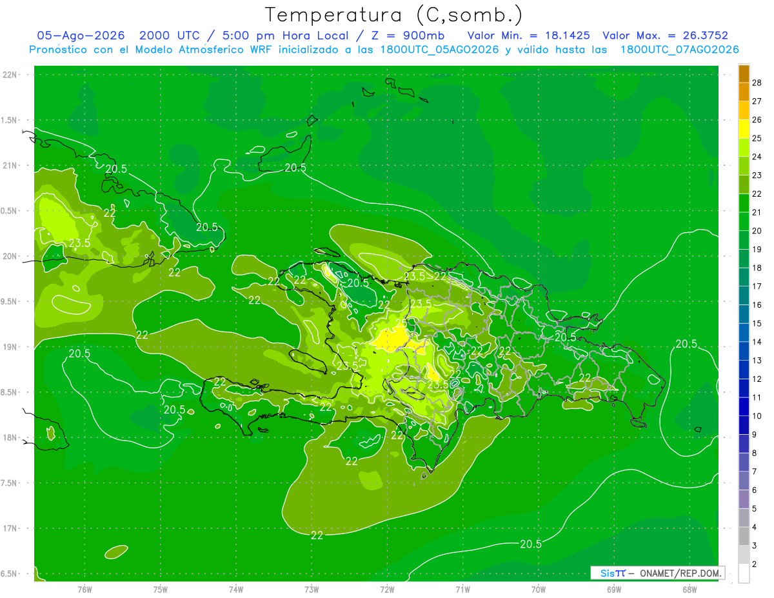Screen dimensions: 774x598
Task: Click the '15' color scale label
Action: 757,323
